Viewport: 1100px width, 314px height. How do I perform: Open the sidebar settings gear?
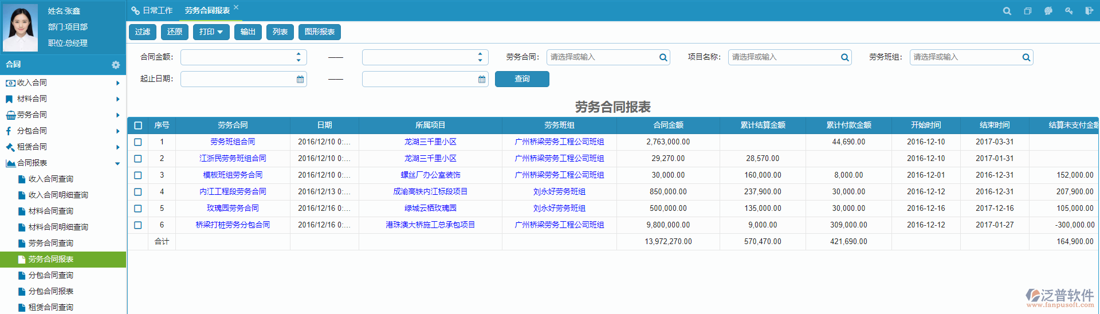[x=116, y=65]
